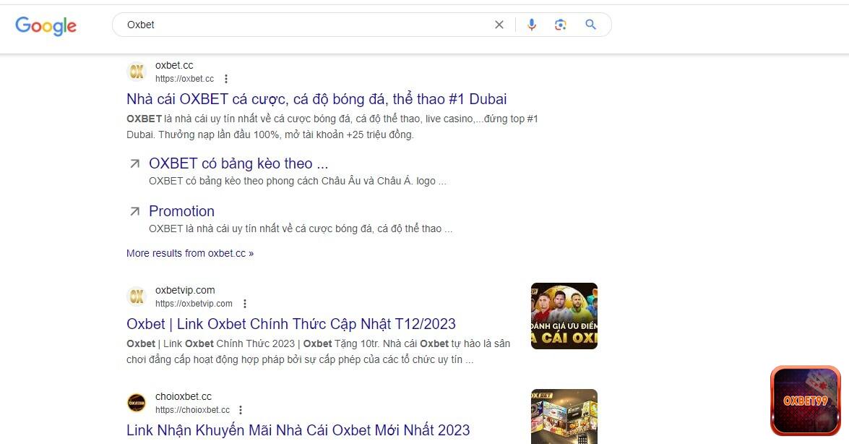Image resolution: width=849 pixels, height=444 pixels.
Task: Click the choioxbet.cc site favicon
Action: pyautogui.click(x=137, y=403)
